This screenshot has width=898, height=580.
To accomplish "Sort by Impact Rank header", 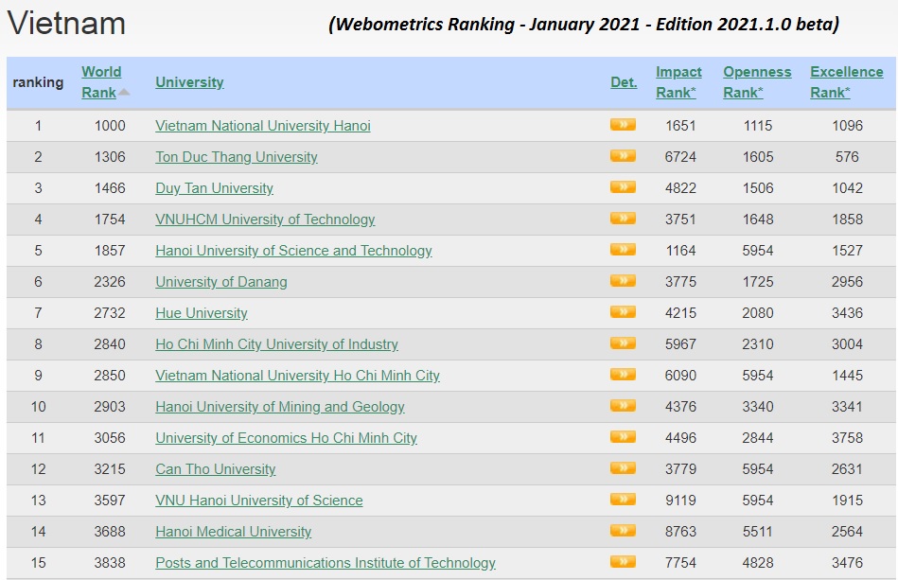I will (678, 81).
